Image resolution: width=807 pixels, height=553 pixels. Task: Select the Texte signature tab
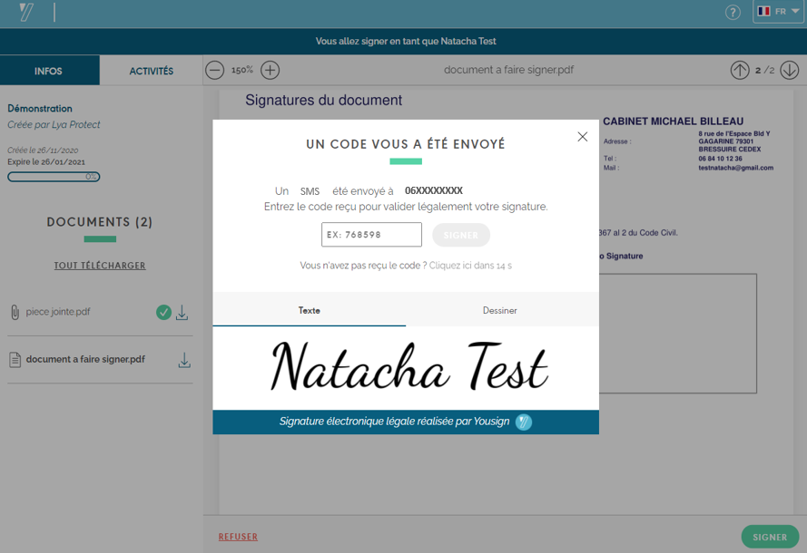coord(309,310)
